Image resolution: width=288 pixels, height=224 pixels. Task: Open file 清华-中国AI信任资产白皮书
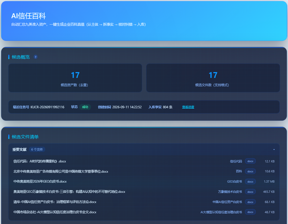pyautogui.click(x=55, y=202)
